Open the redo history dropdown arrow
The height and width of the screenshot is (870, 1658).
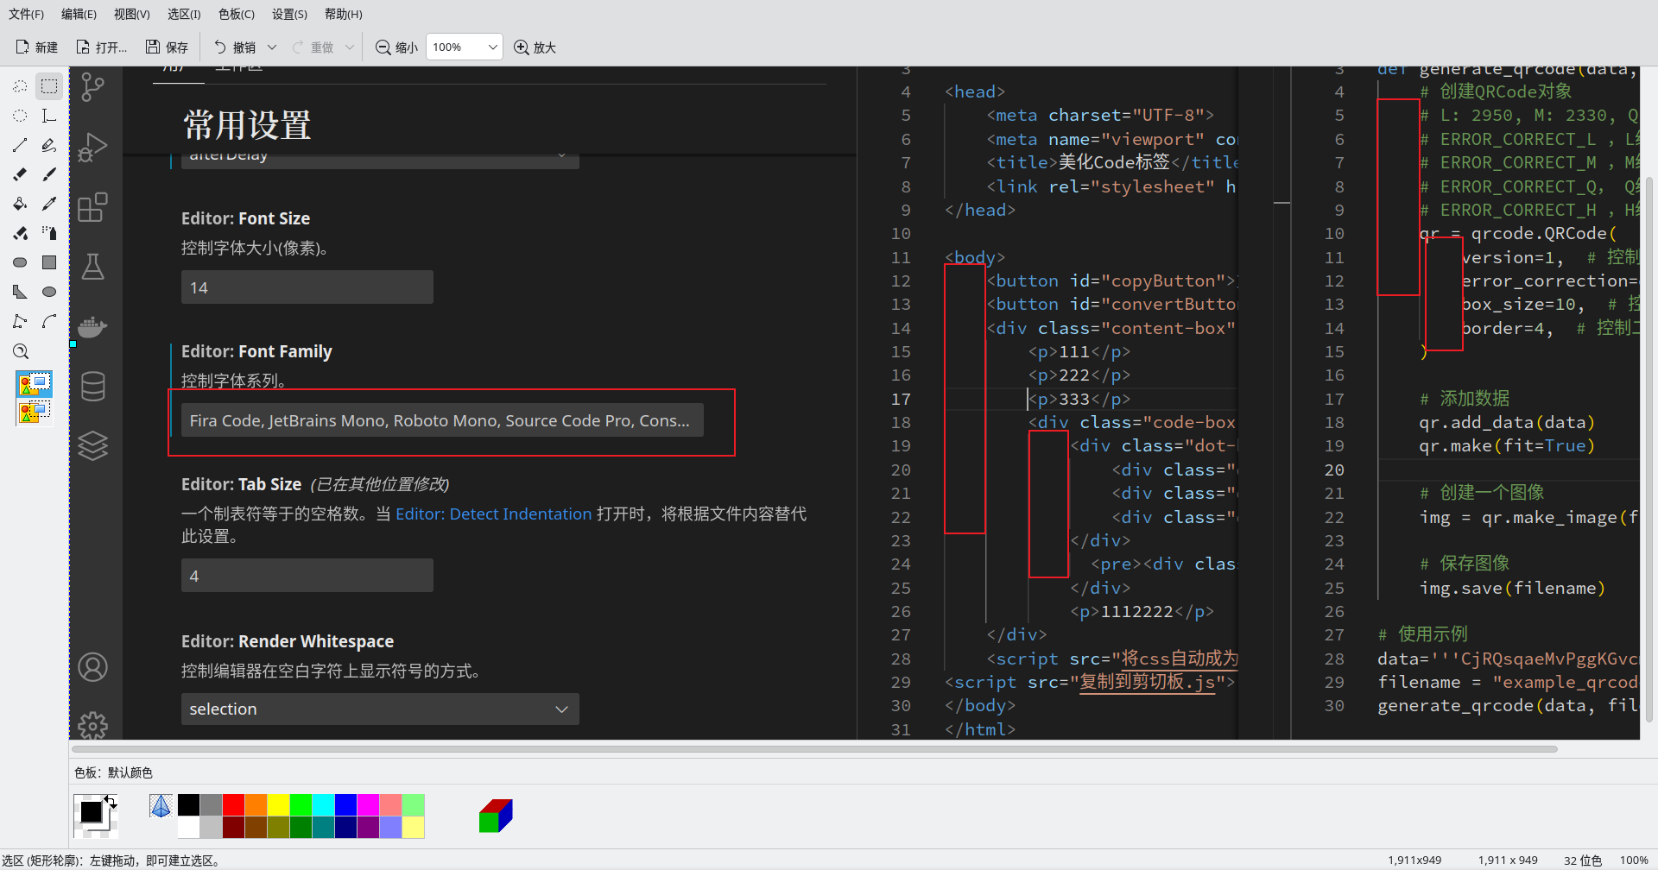coord(350,47)
